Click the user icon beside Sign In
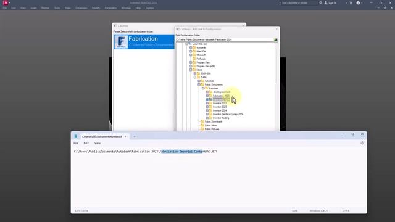This screenshot has width=395, height=222. [326, 3]
